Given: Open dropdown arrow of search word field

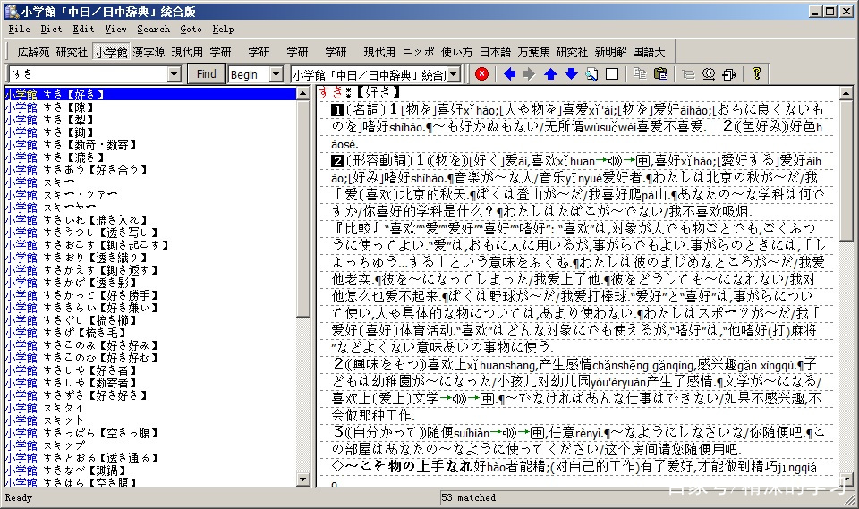Looking at the screenshot, I should (x=174, y=74).
